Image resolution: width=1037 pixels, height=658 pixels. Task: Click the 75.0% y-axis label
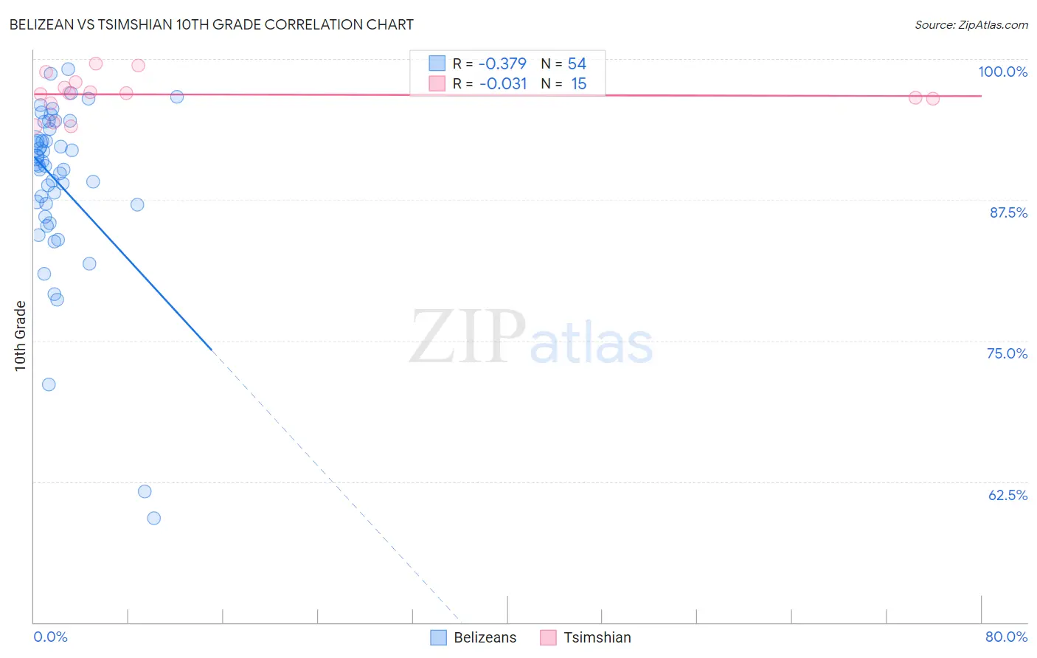1007,353
